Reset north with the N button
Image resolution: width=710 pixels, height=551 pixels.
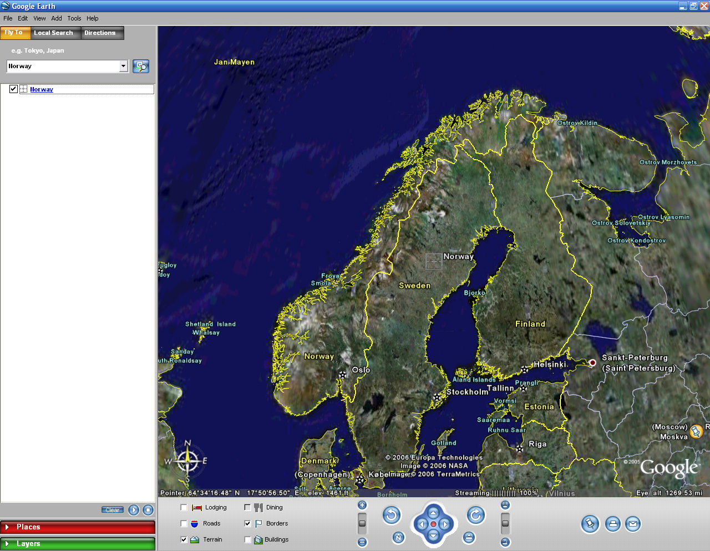click(x=398, y=537)
